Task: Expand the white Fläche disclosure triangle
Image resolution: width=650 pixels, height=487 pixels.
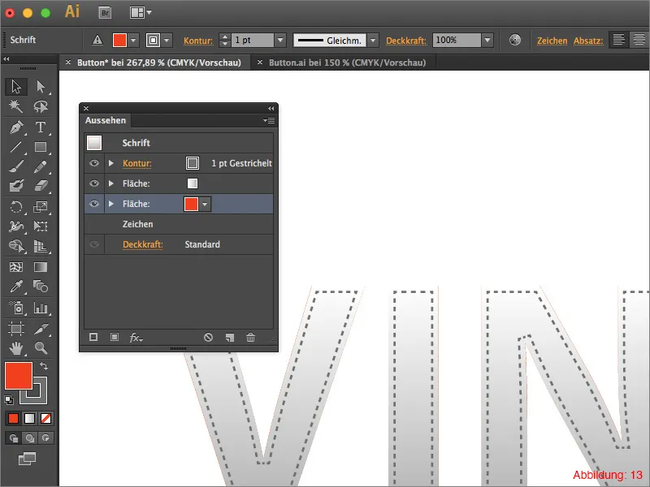Action: 111,183
